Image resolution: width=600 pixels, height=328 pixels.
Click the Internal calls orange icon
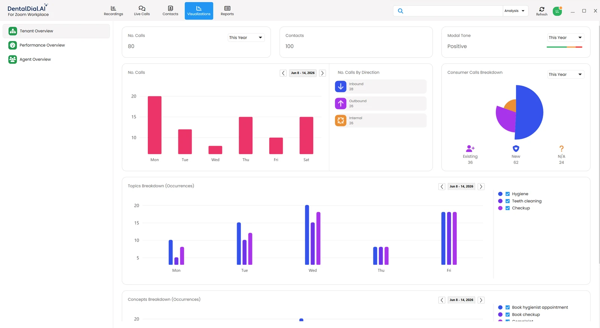coord(340,120)
